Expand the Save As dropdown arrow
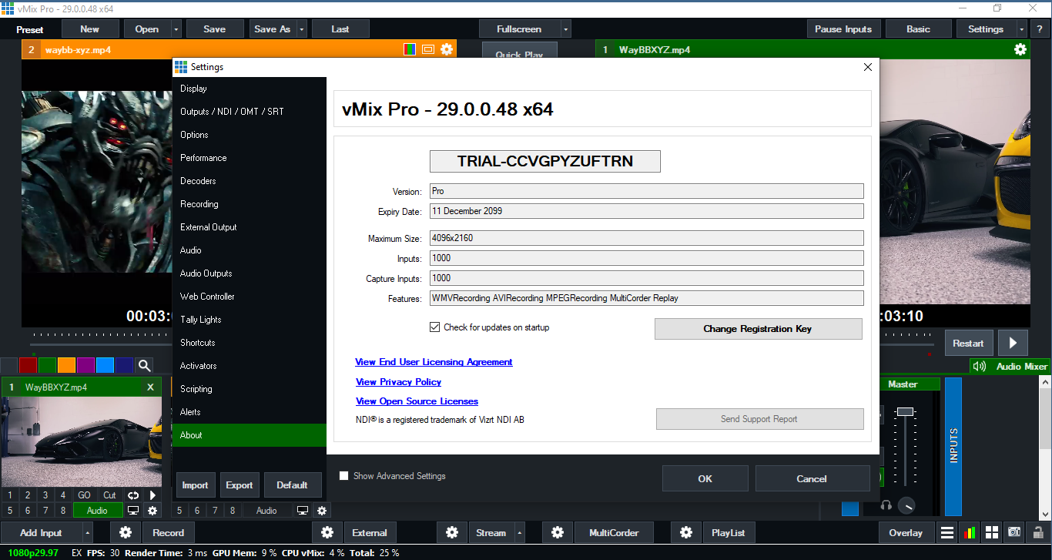Image resolution: width=1052 pixels, height=560 pixels. pyautogui.click(x=302, y=29)
